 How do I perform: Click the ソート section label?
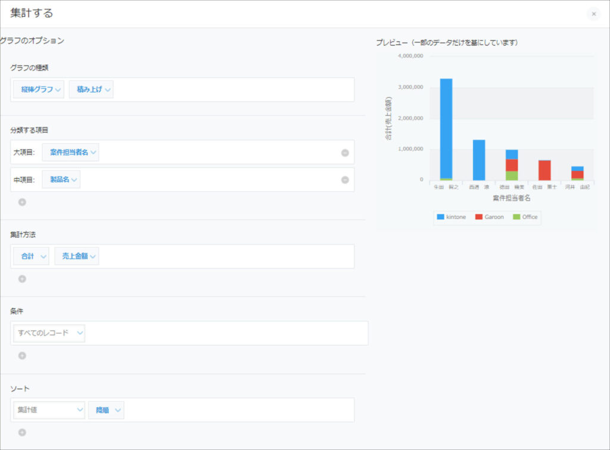coord(20,389)
